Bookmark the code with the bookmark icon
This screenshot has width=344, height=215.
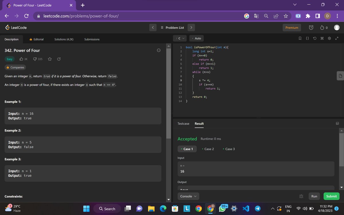coord(300,38)
